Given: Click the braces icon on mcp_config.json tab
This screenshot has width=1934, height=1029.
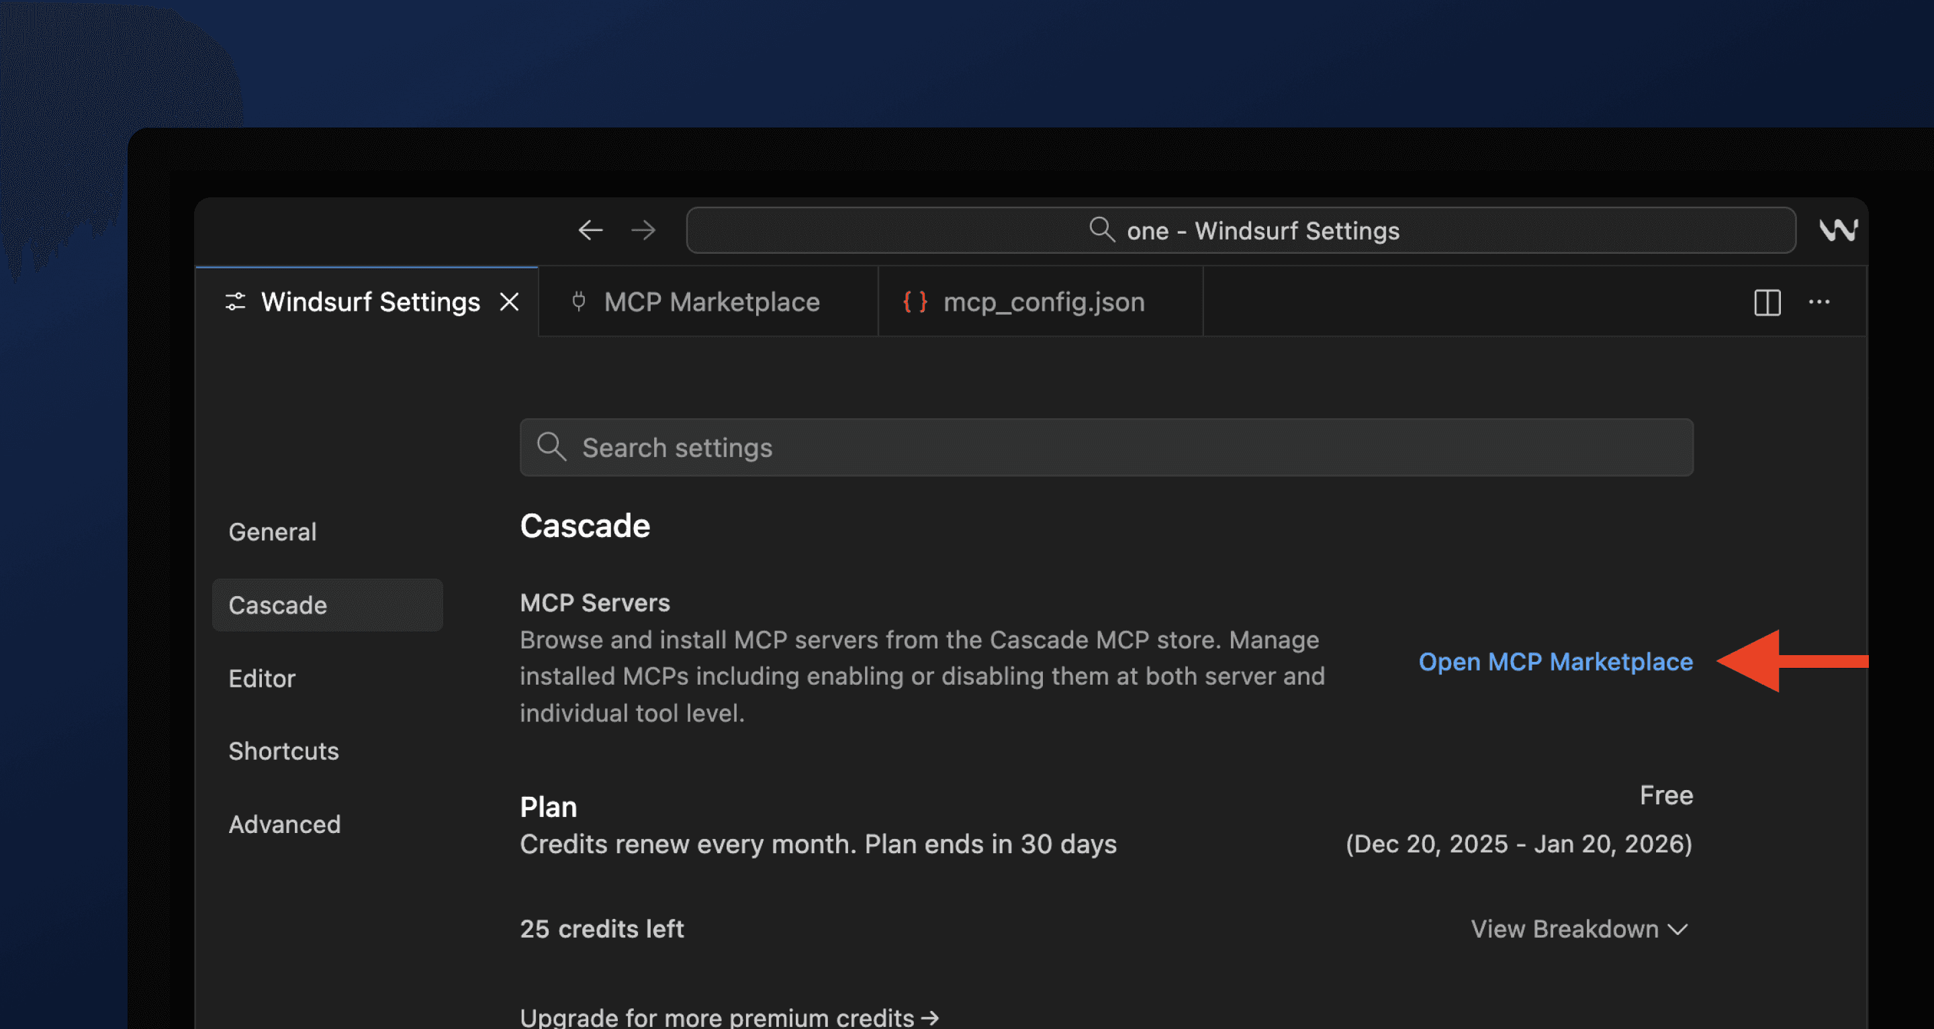Looking at the screenshot, I should click(915, 302).
